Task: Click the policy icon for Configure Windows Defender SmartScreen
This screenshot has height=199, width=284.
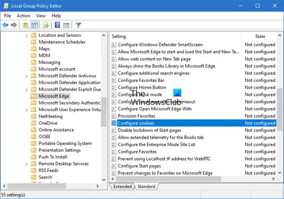Action: 114,44
